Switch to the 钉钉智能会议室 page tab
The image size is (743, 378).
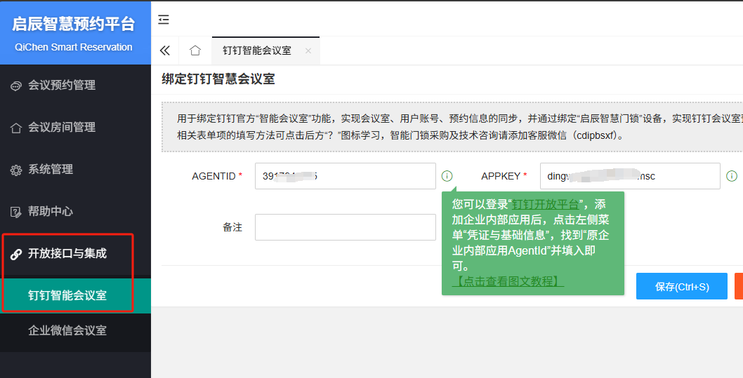[x=257, y=51]
